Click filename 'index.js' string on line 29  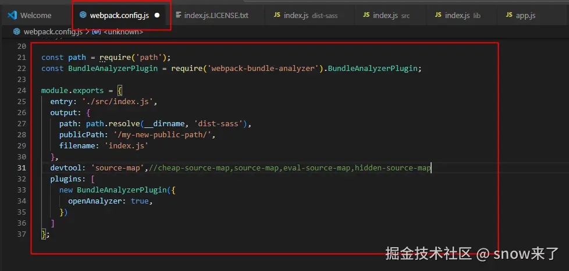(126, 146)
